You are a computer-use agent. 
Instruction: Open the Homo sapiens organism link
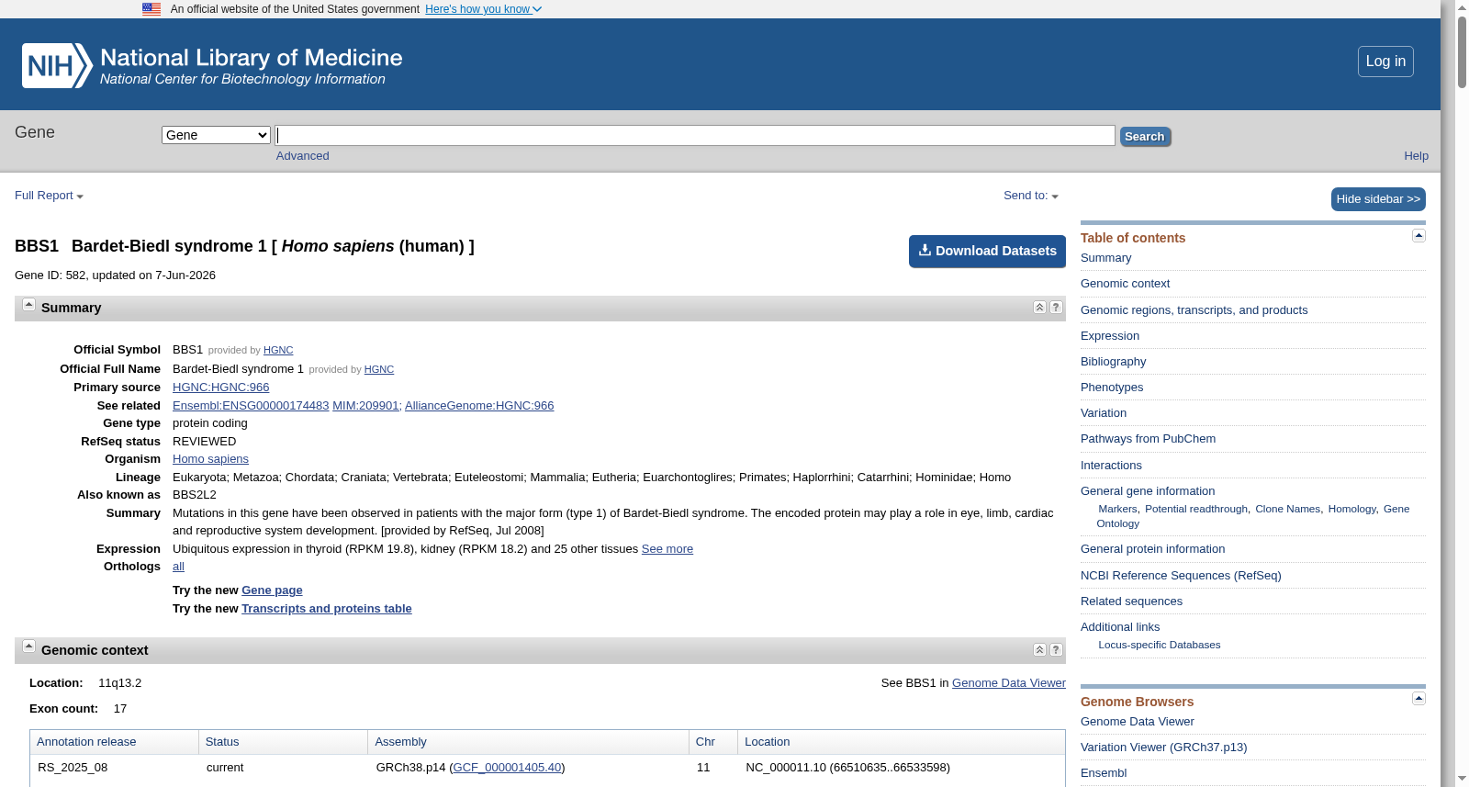210,459
